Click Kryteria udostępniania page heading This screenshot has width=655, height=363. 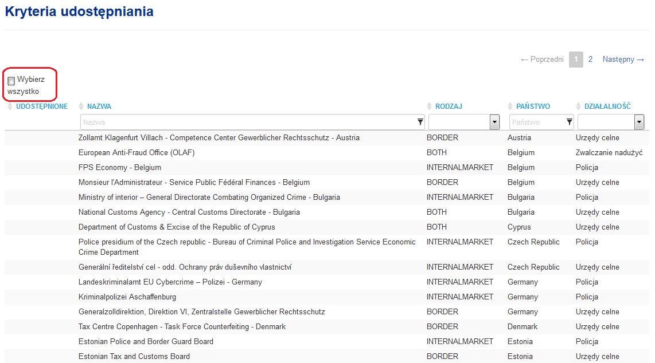click(x=79, y=11)
